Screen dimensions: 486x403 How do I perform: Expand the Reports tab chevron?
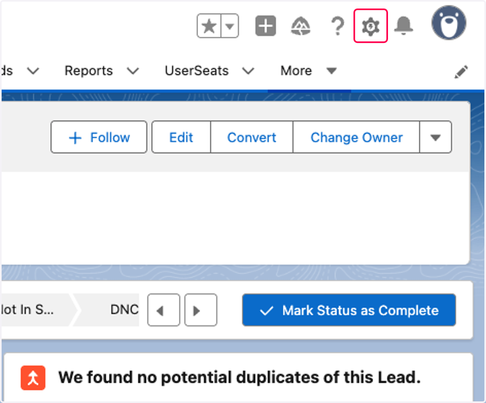(133, 71)
